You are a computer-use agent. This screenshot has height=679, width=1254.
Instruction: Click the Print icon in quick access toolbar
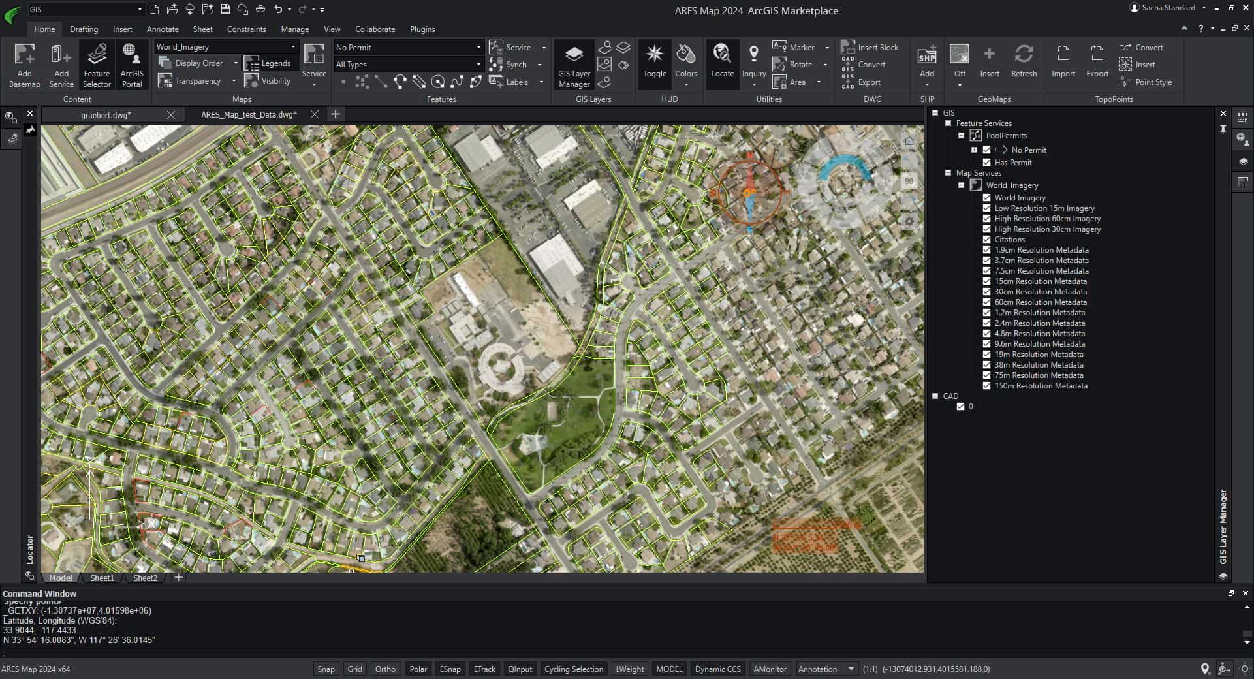click(260, 9)
